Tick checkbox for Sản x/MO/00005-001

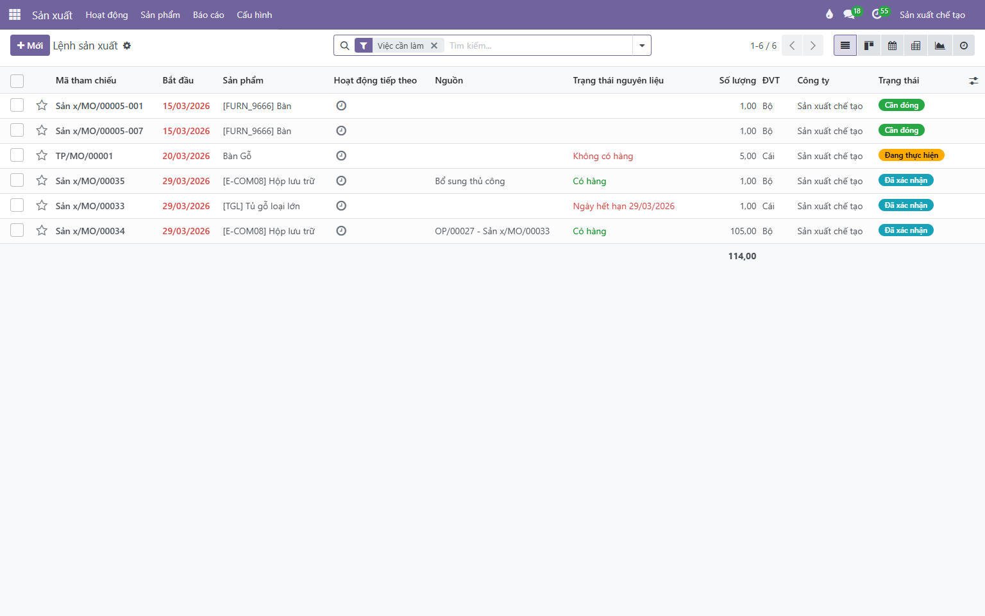(x=17, y=105)
